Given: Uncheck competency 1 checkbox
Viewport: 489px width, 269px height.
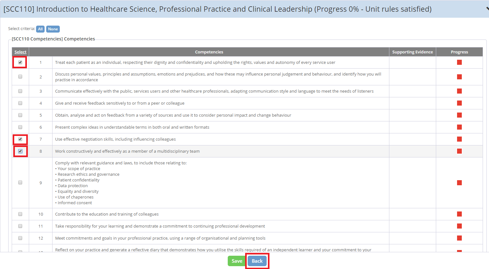Looking at the screenshot, I should [x=20, y=62].
